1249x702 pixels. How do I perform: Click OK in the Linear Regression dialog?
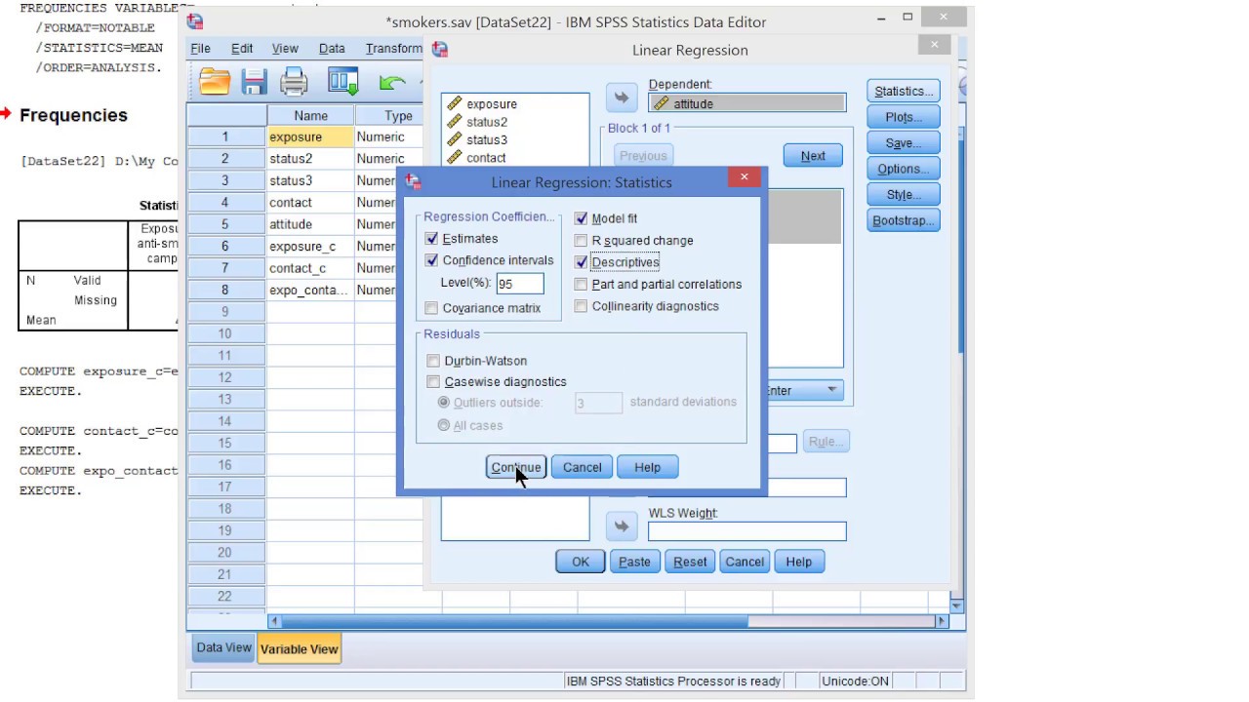pyautogui.click(x=581, y=562)
